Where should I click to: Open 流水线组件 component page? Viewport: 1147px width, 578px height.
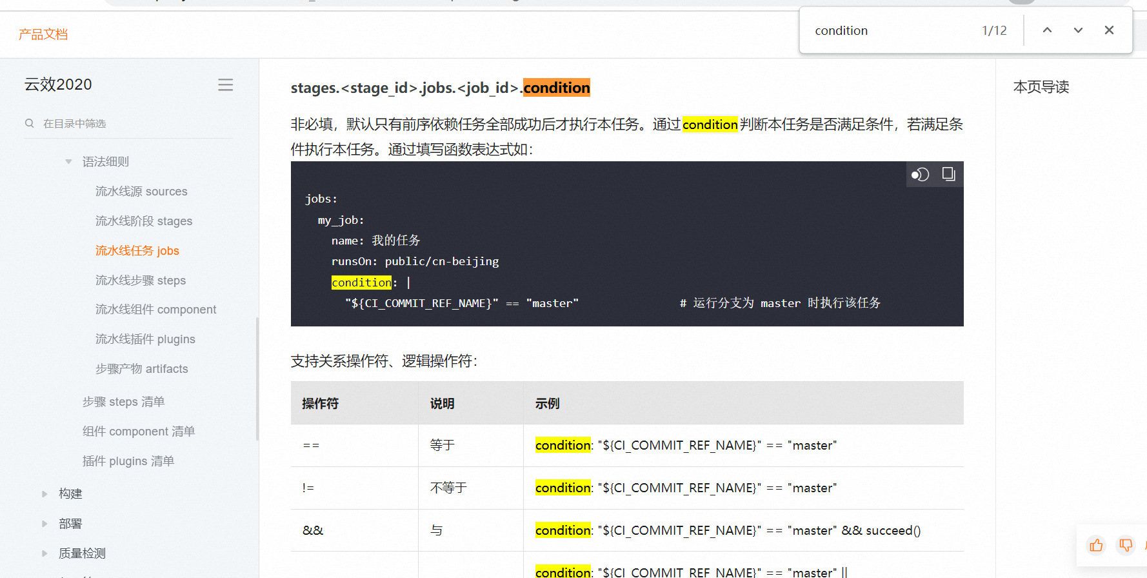(x=155, y=310)
